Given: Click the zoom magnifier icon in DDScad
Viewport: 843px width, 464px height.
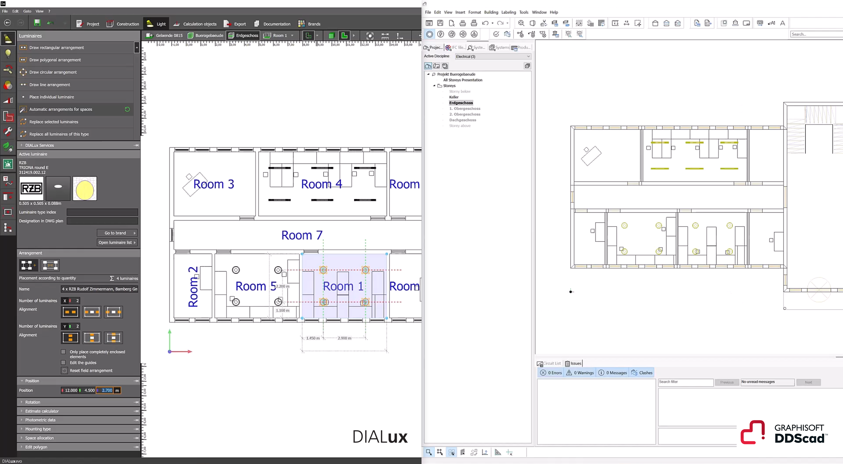Looking at the screenshot, I should tap(521, 23).
